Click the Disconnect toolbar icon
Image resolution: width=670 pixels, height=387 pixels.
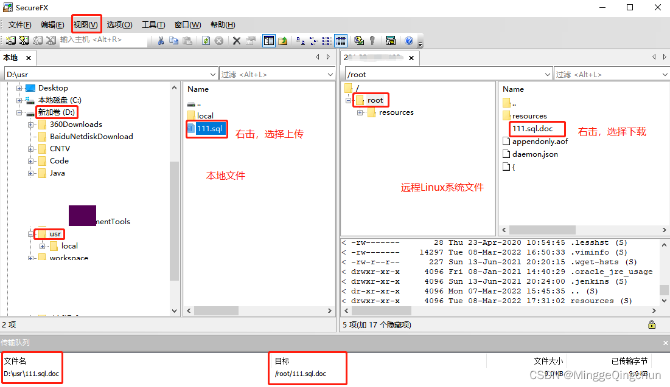point(51,41)
